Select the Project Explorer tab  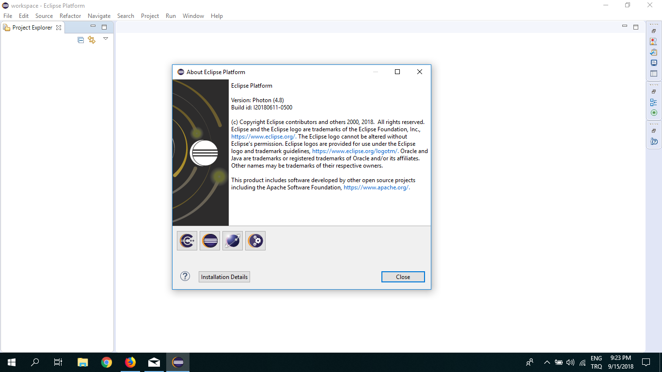click(x=32, y=28)
